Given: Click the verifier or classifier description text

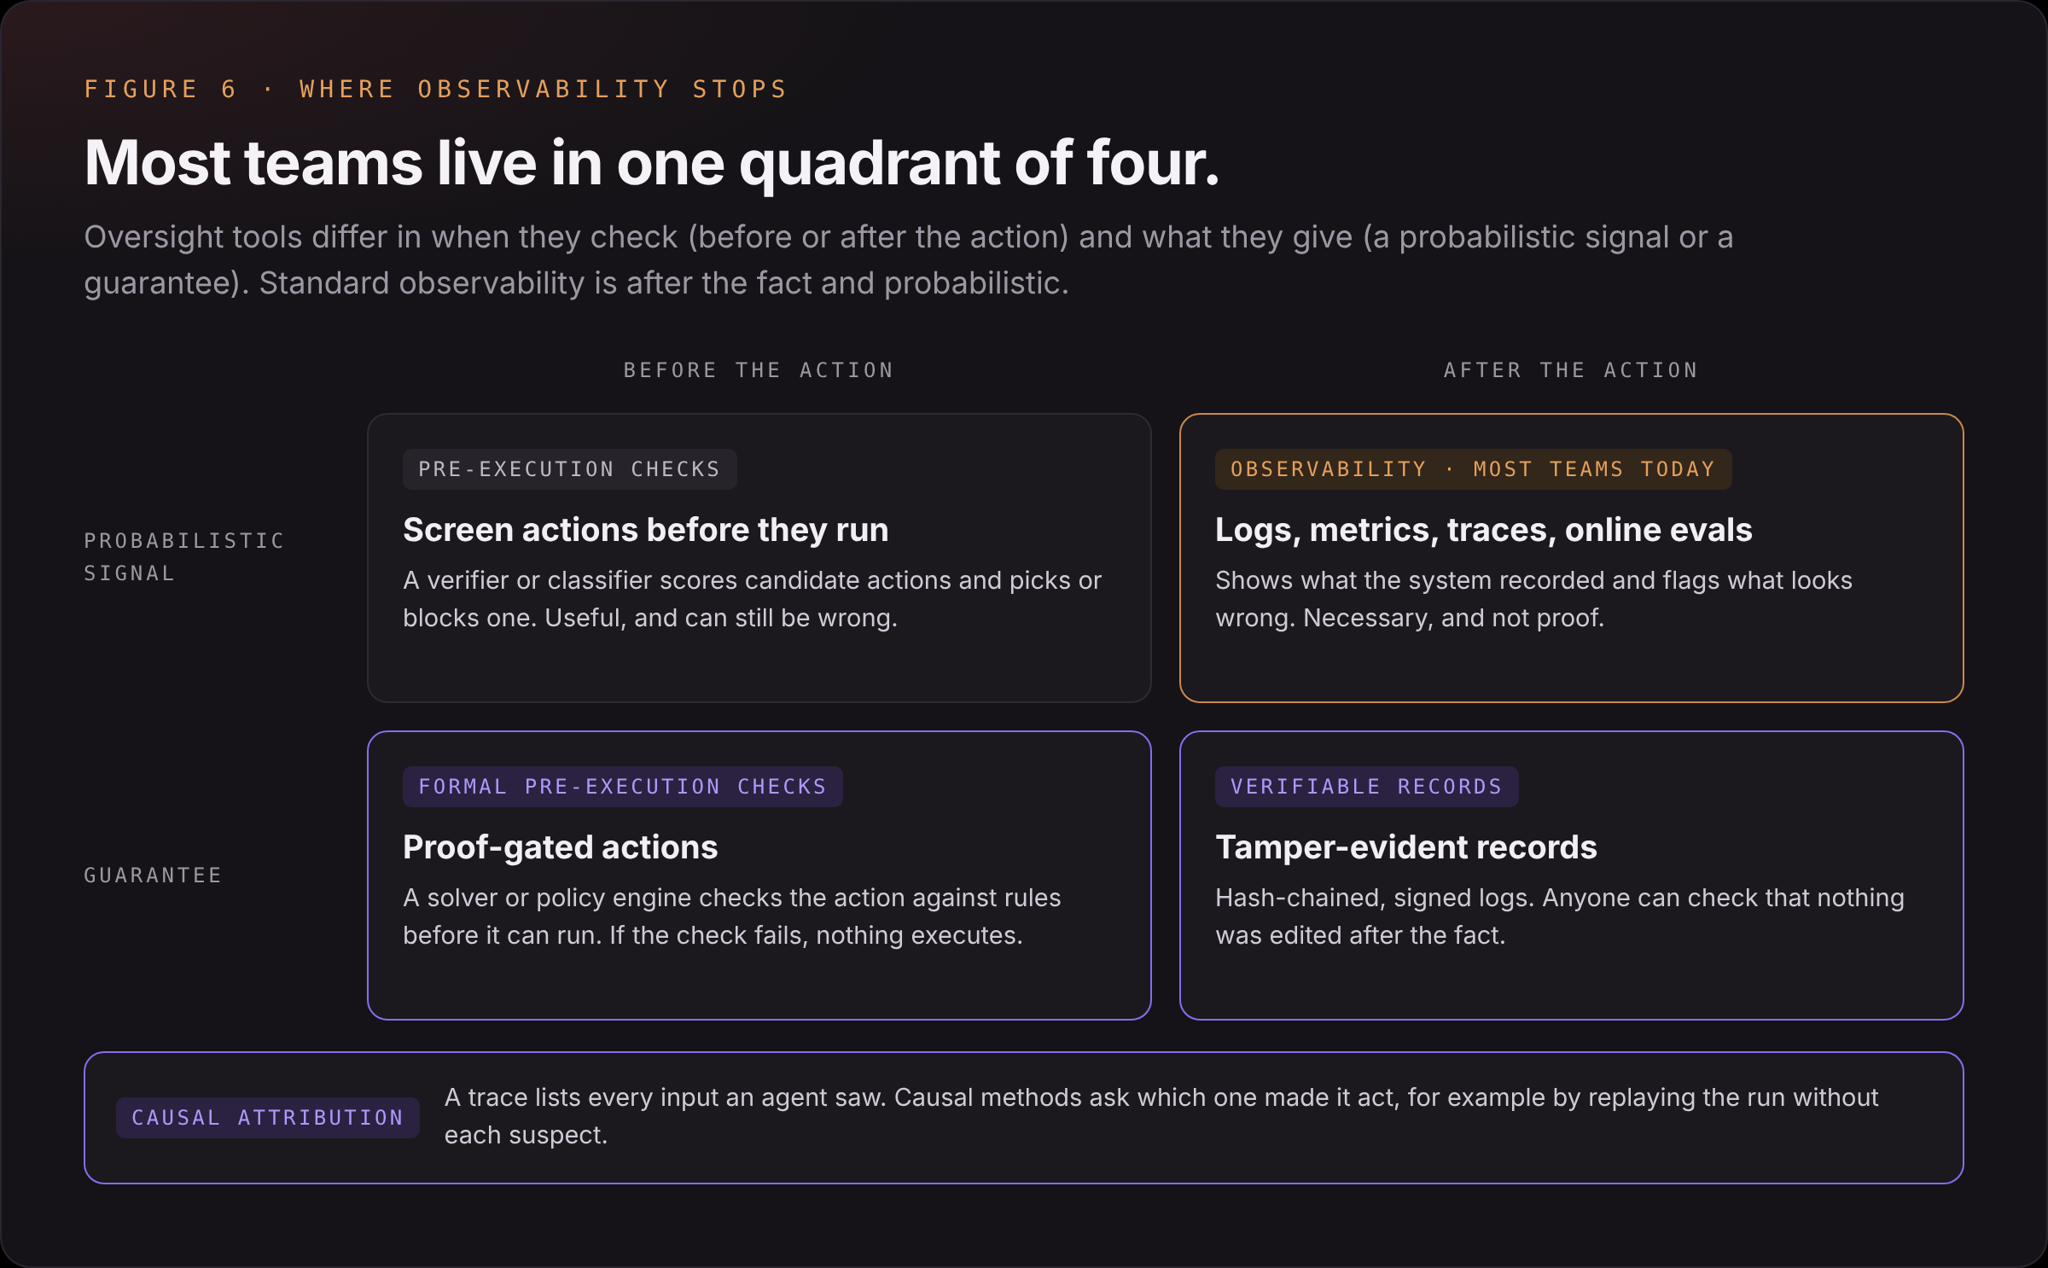Looking at the screenshot, I should (x=752, y=599).
